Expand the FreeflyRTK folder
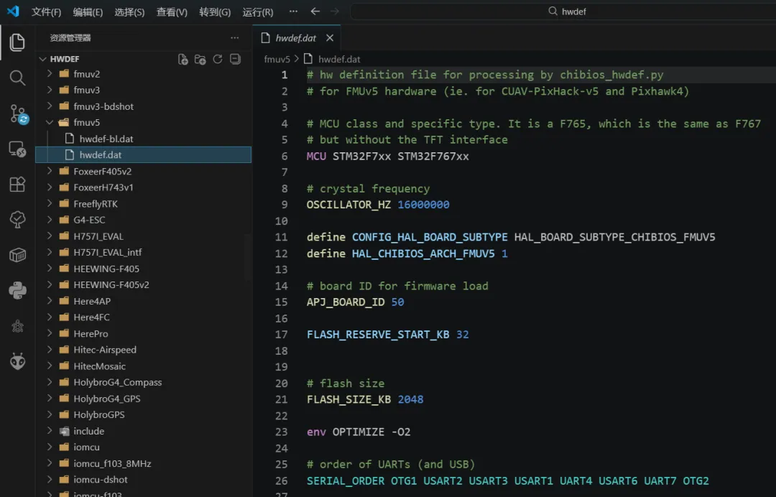Viewport: 776px width, 497px height. pos(95,204)
